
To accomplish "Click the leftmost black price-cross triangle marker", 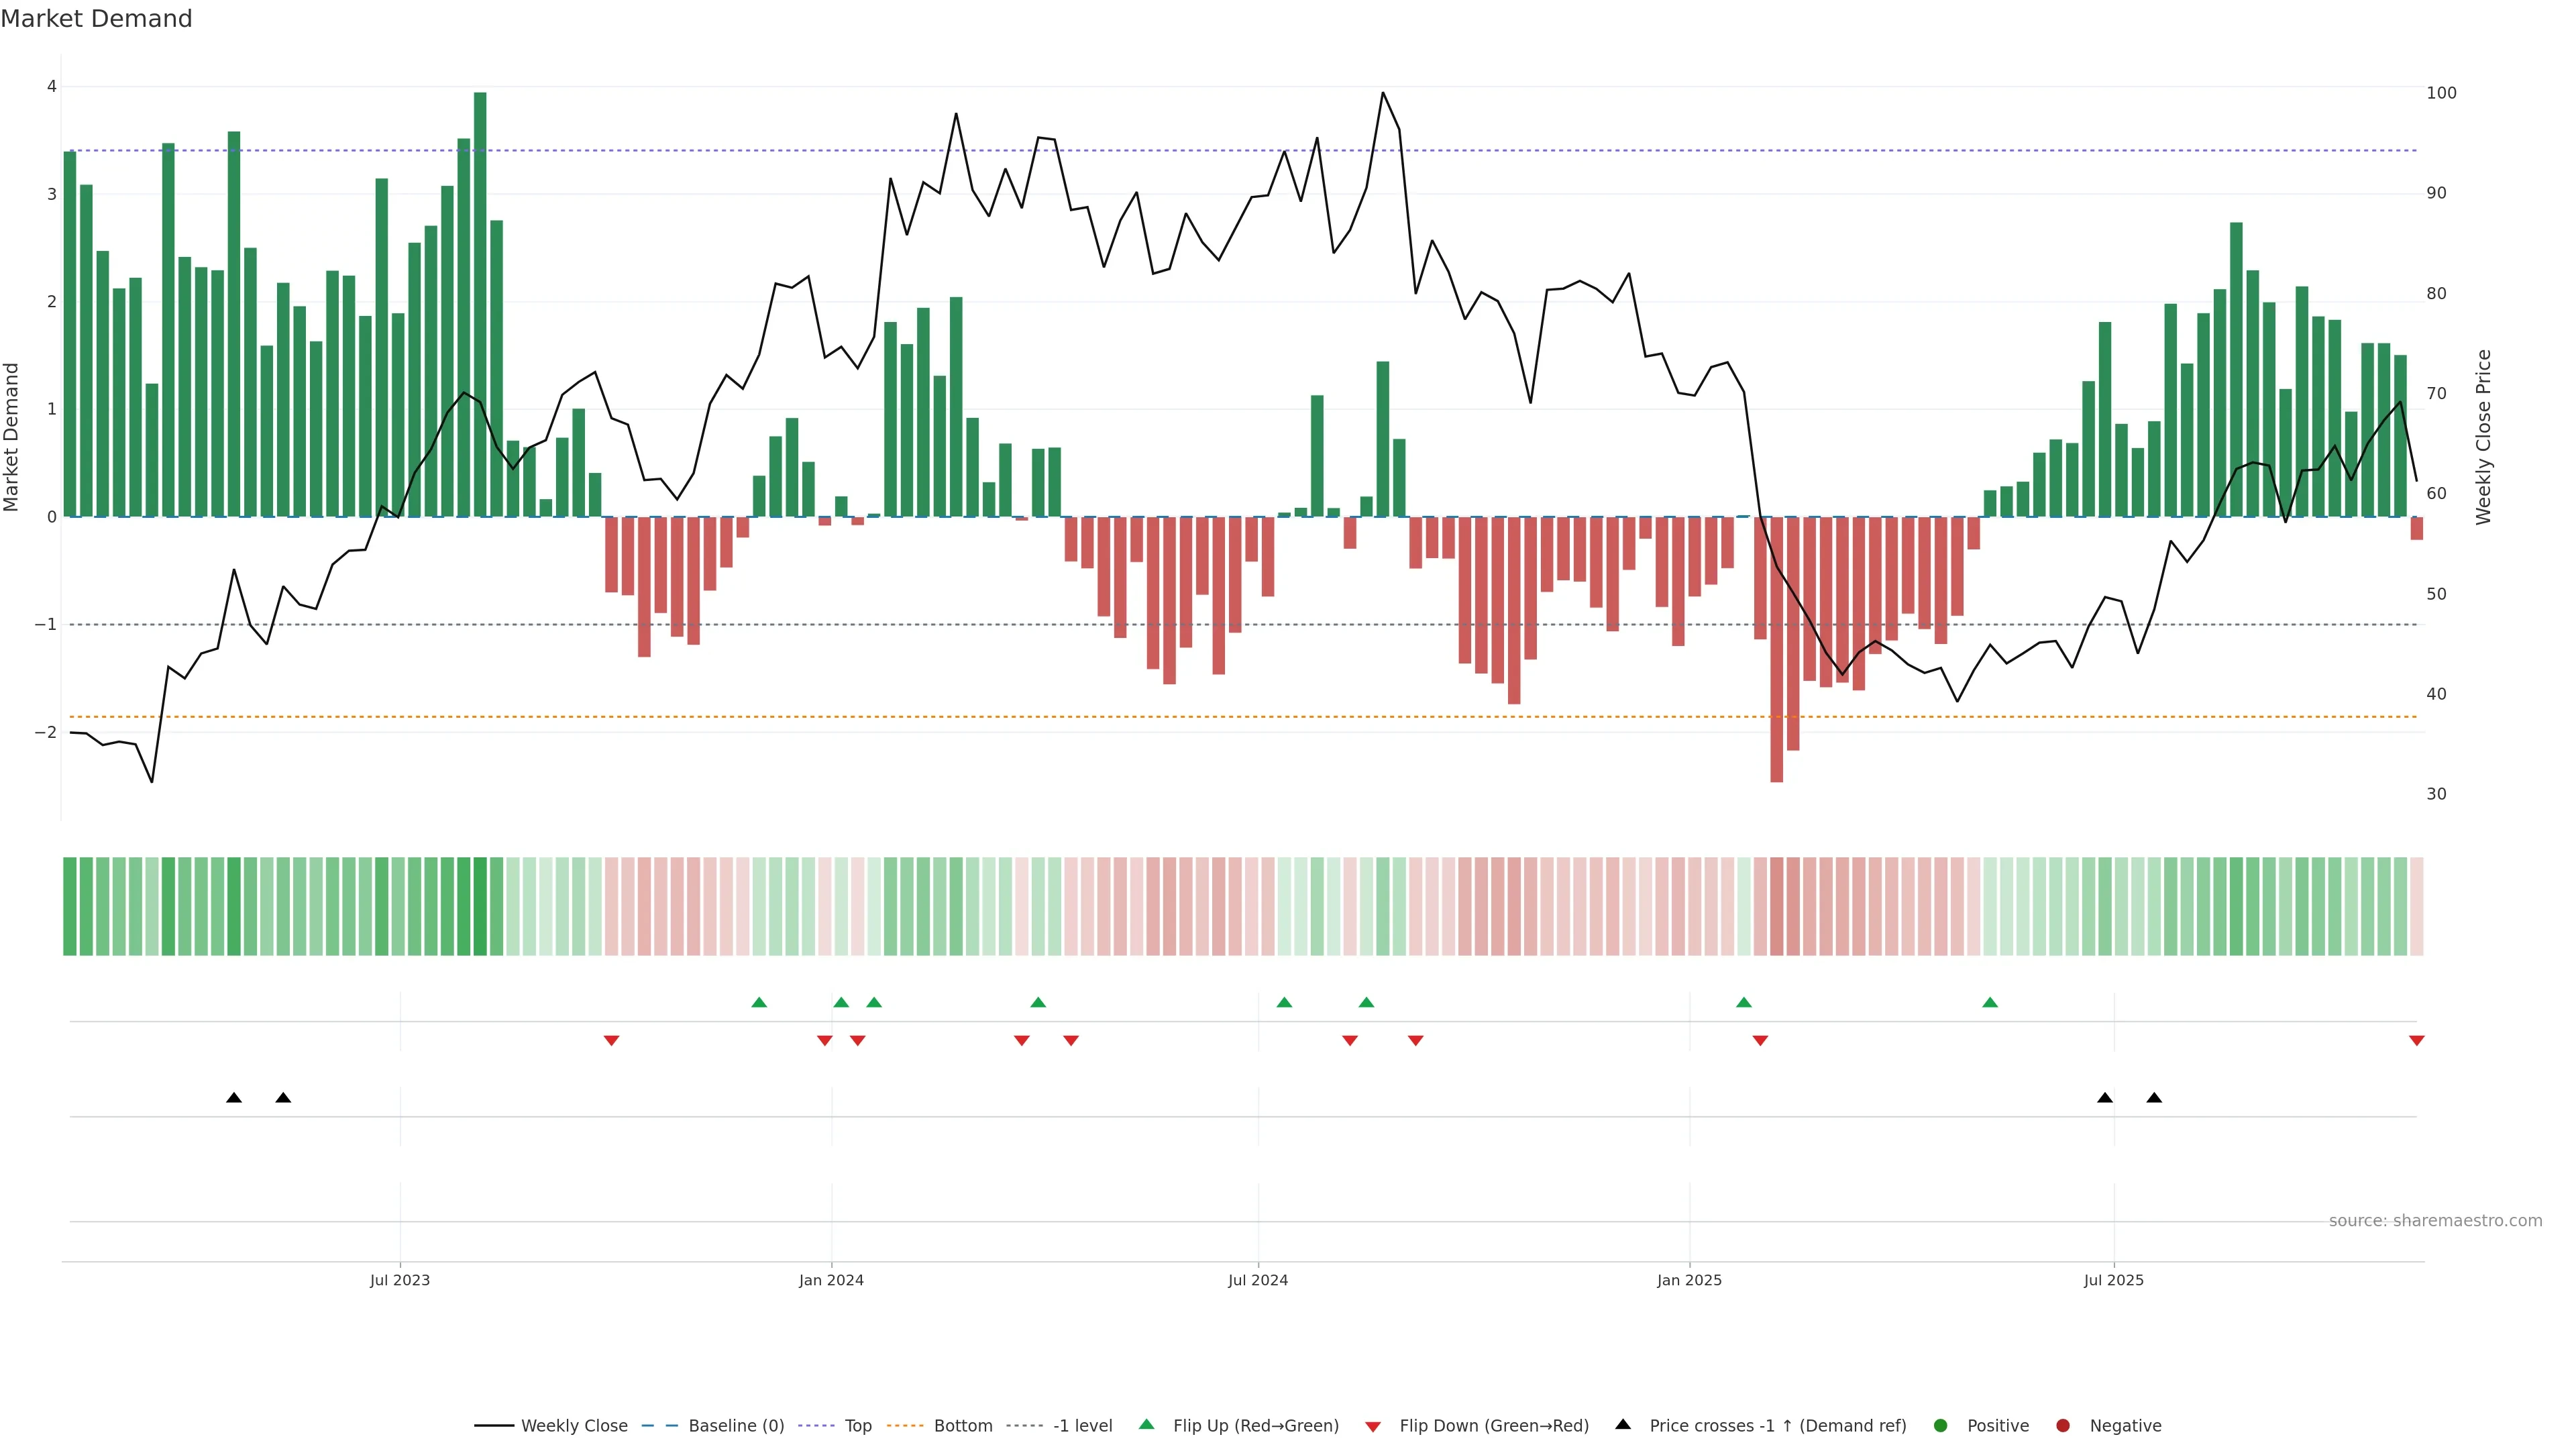I will (234, 1098).
